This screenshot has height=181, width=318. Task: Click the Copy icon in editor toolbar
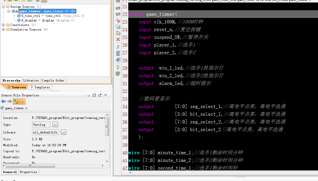(x=118, y=27)
